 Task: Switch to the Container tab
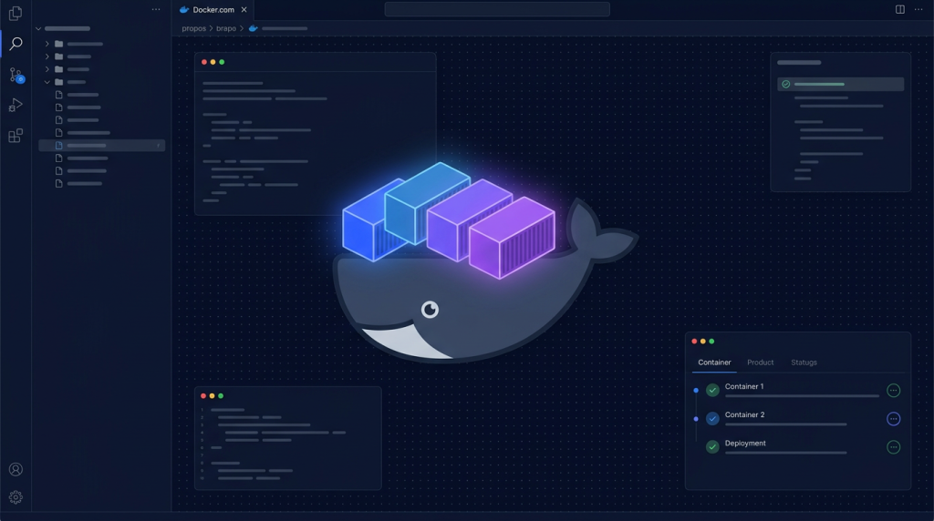click(714, 363)
